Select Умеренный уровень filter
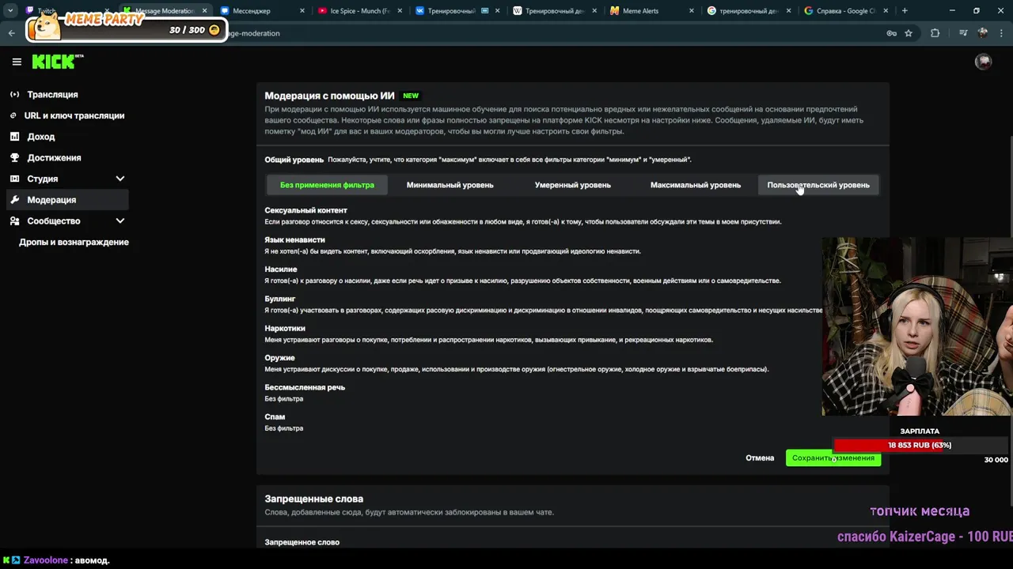Image resolution: width=1013 pixels, height=569 pixels. [572, 185]
